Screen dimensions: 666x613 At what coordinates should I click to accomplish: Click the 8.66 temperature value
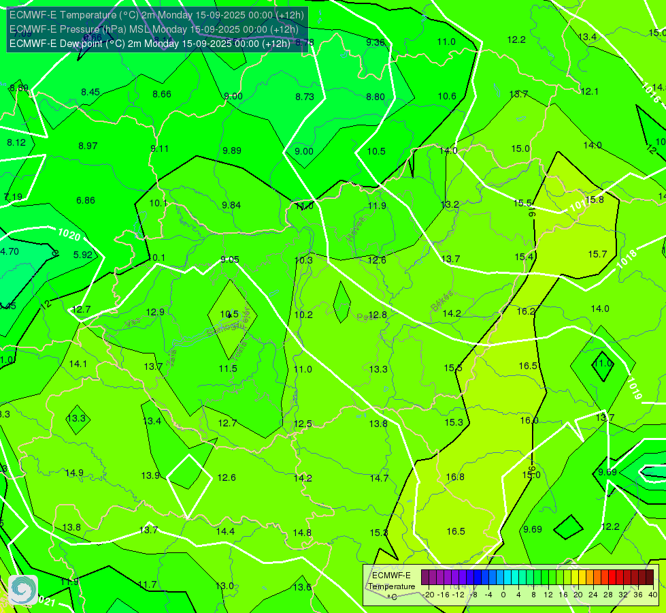coord(162,94)
